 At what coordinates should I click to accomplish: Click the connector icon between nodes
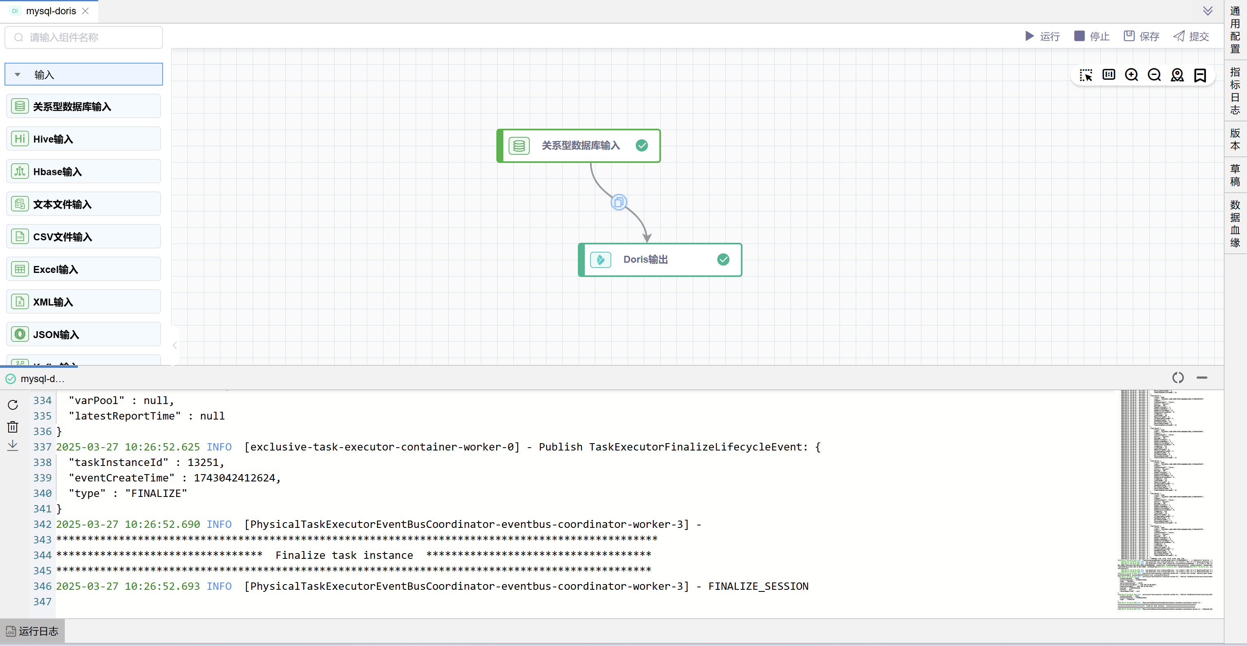coord(619,202)
